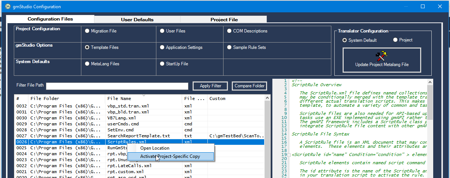
Task: Select the Migration File radio button
Action: pos(87,31)
